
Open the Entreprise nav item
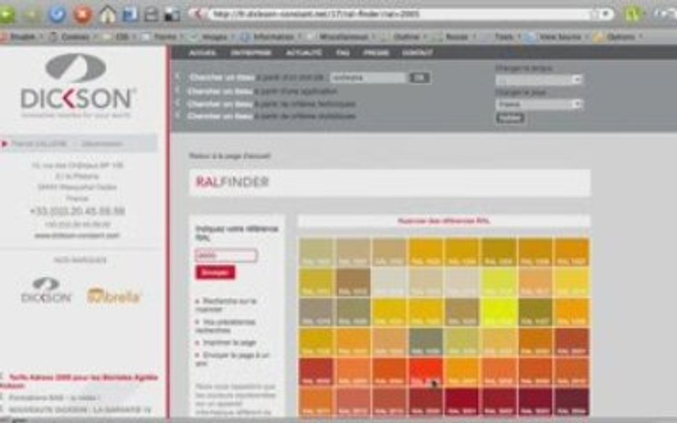(251, 53)
